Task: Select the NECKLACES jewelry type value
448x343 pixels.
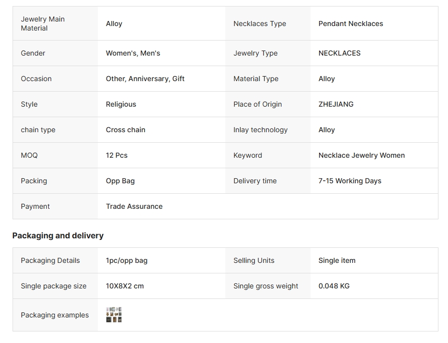Action: [340, 53]
